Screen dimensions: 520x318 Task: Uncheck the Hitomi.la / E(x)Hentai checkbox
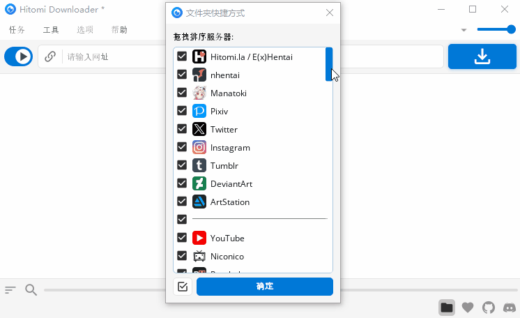[x=182, y=56]
